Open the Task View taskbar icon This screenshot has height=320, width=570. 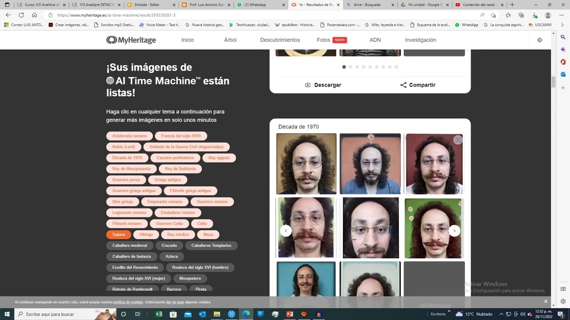[138, 314]
